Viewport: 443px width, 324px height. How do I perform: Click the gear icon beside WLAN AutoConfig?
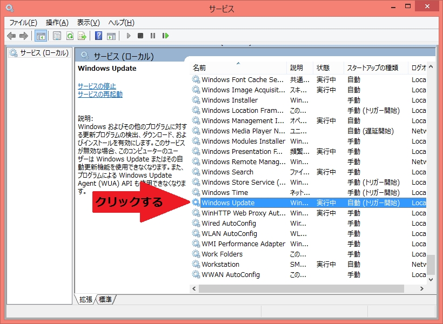tap(196, 233)
